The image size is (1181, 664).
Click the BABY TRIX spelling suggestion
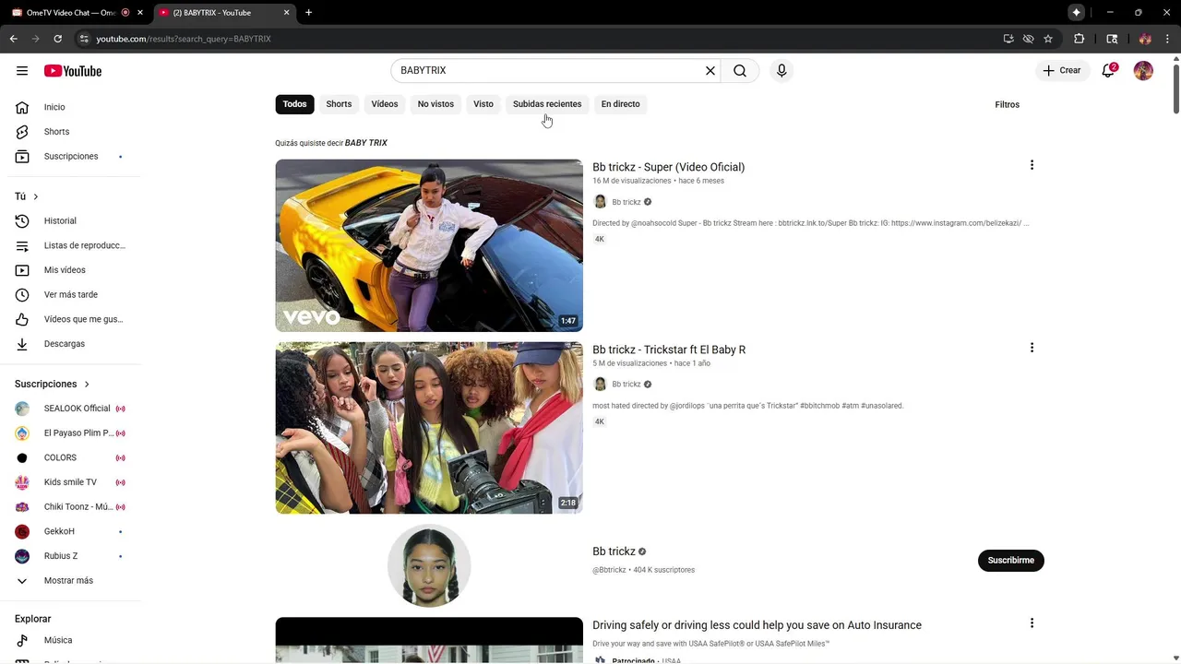(366, 143)
